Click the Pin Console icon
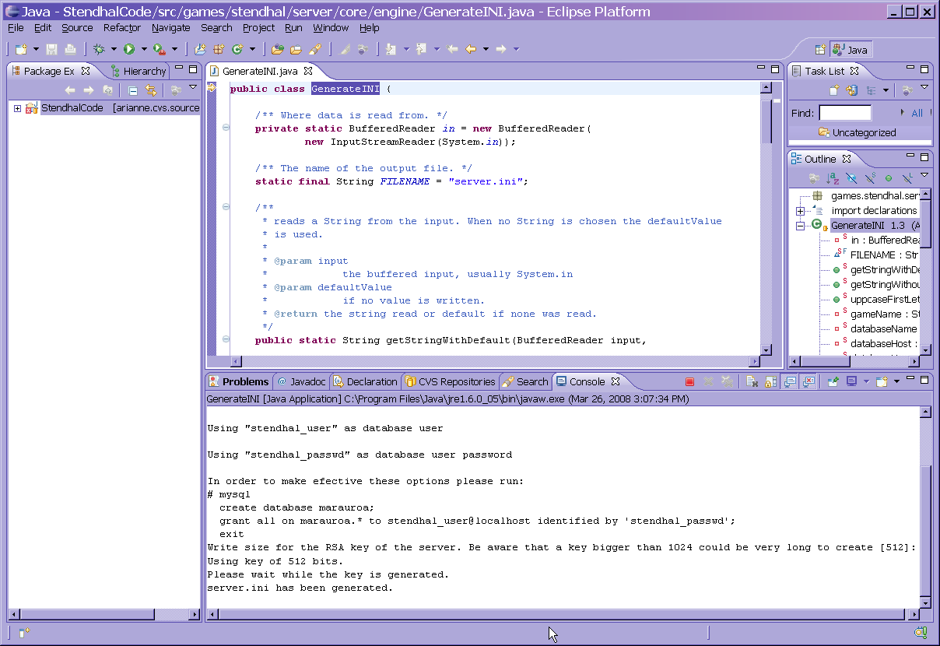This screenshot has height=646, width=940. point(832,381)
